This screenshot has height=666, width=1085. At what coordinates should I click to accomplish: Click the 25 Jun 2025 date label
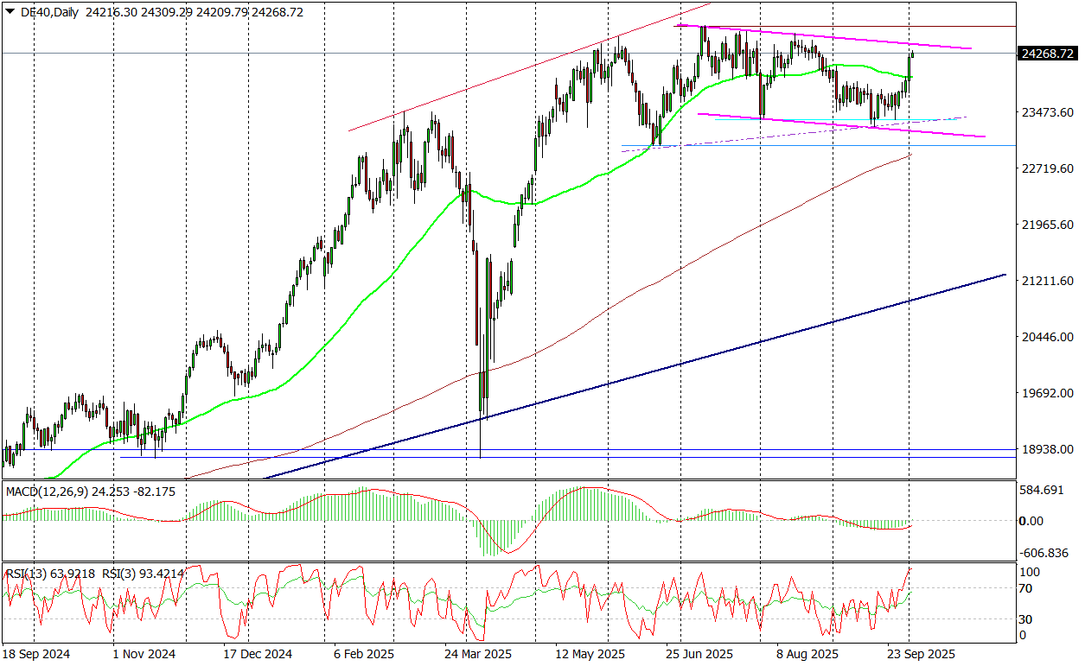699,655
